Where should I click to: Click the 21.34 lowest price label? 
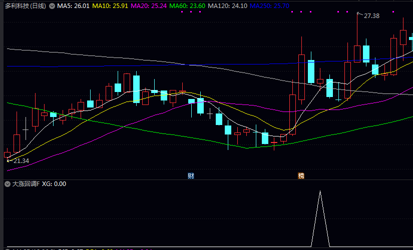[21, 161]
